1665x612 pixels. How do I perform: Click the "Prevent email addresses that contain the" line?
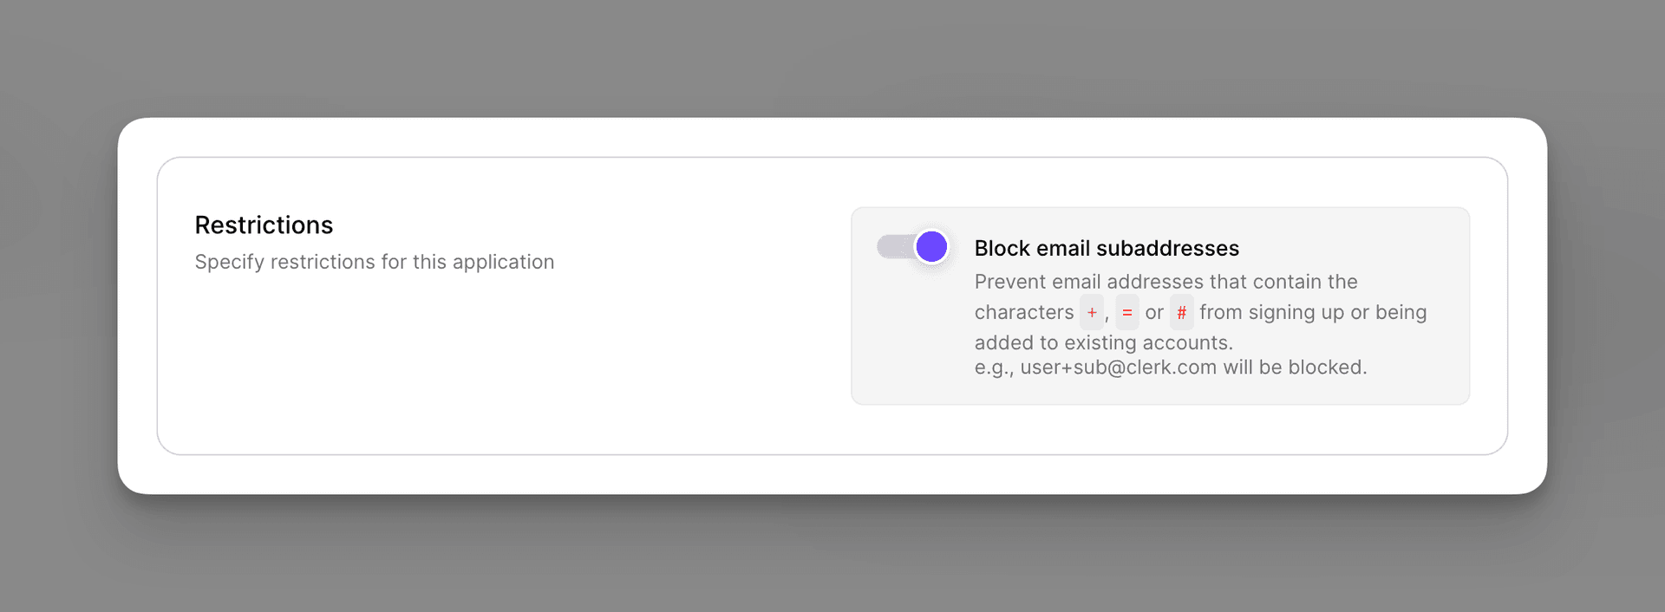coord(1165,282)
